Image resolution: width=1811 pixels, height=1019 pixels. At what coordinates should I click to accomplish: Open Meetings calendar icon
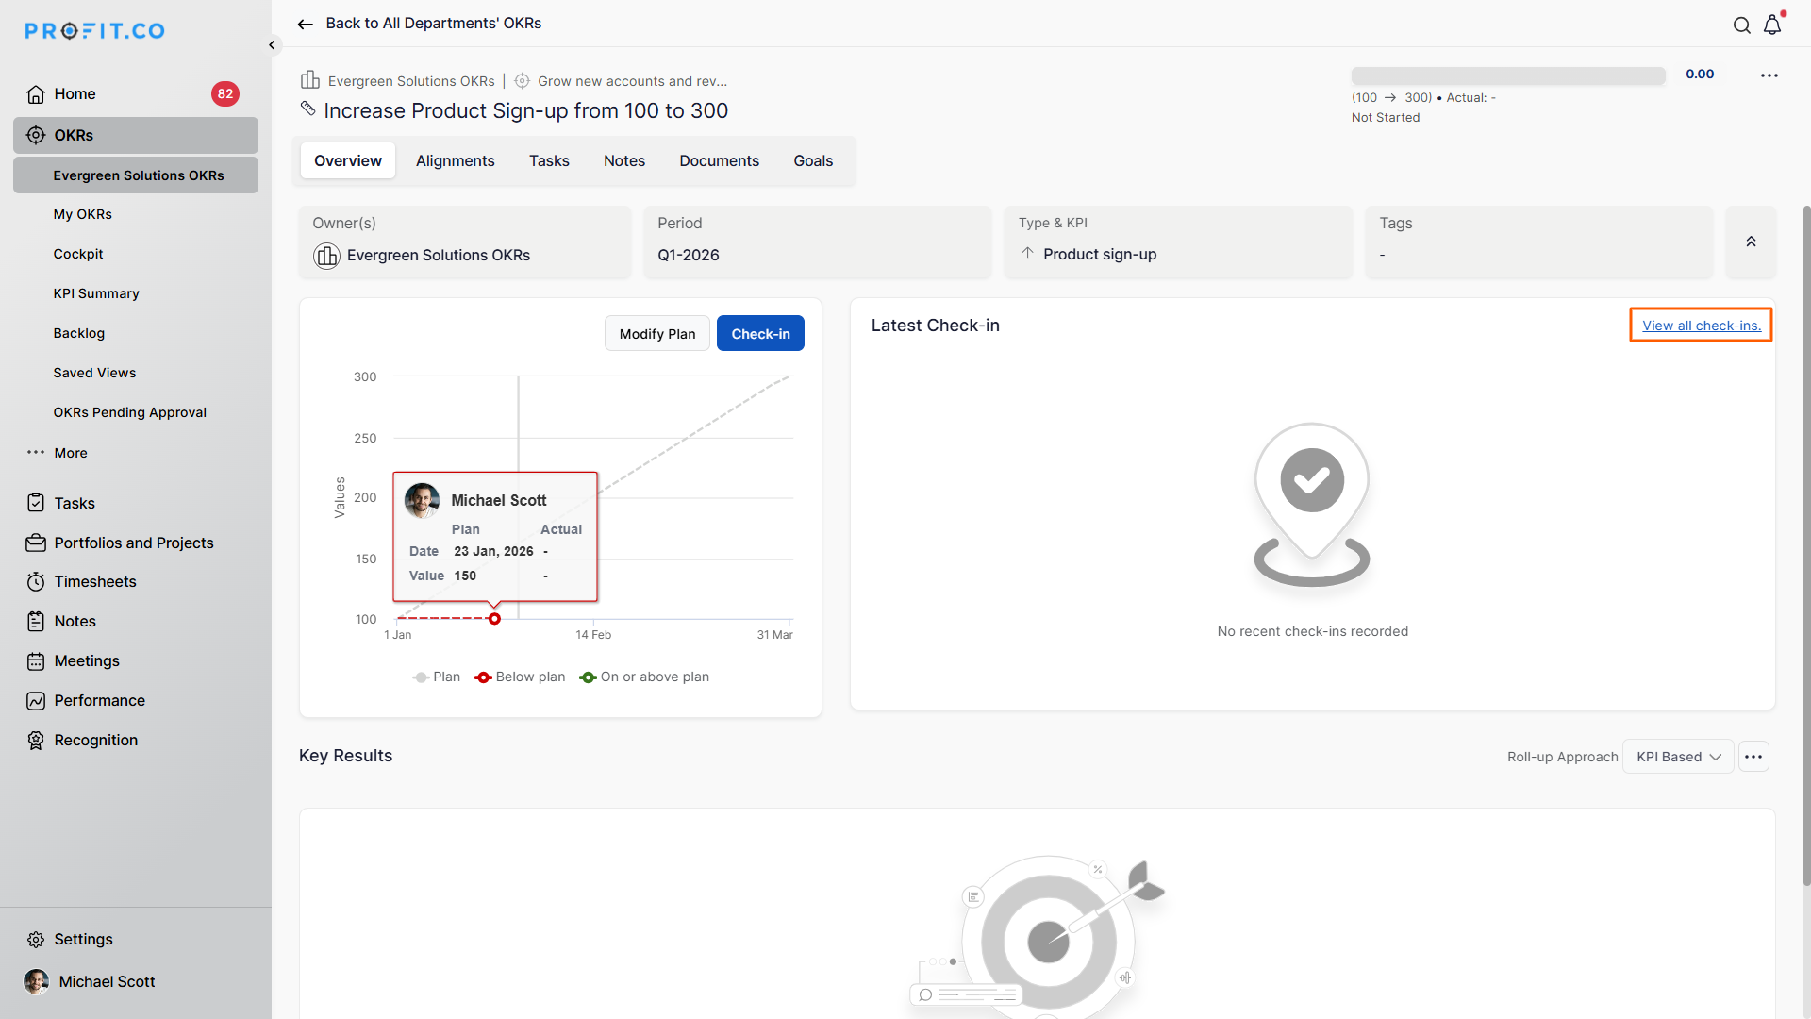[36, 660]
